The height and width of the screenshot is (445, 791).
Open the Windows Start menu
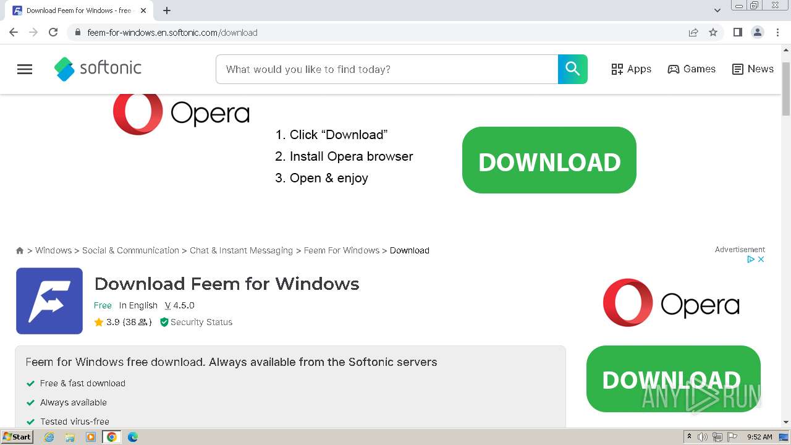[17, 436]
